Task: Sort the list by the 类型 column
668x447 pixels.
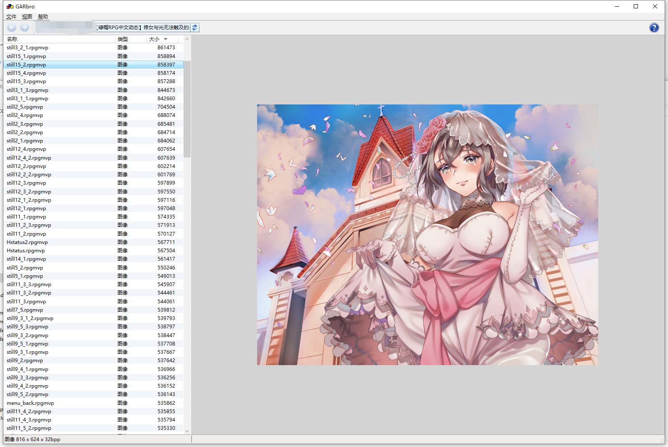Action: (131, 39)
